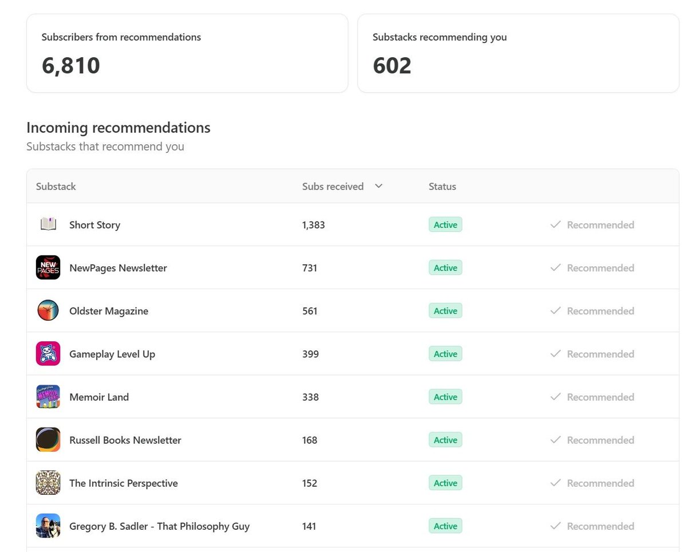Viewport: 687px width, 552px height.
Task: Click the Active badge for Short Story
Action: (445, 224)
